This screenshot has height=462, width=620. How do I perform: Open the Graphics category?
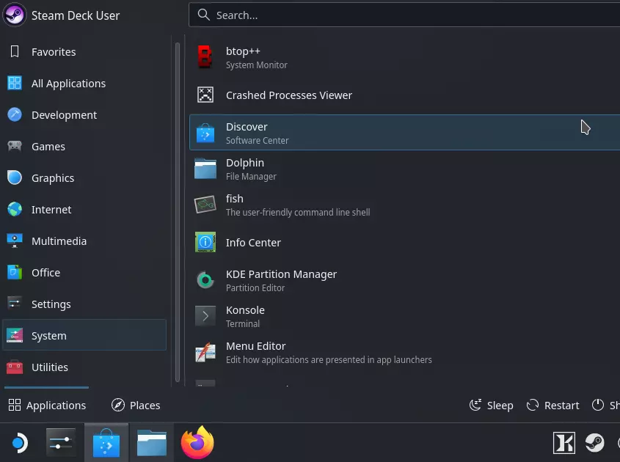(84, 178)
